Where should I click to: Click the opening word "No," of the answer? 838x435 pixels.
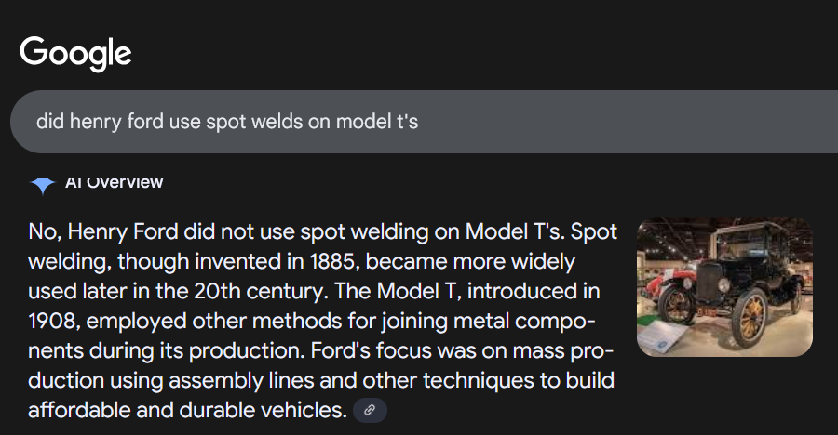coord(45,232)
